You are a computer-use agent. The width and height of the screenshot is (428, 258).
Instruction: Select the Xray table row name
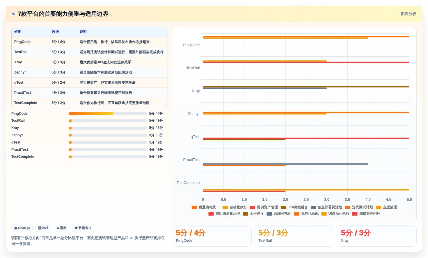[18, 62]
